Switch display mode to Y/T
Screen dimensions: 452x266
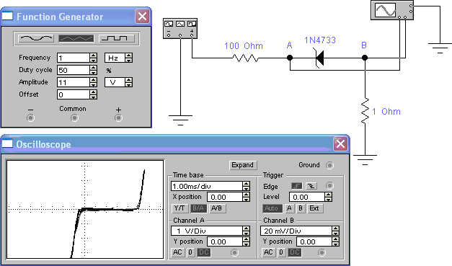pyautogui.click(x=180, y=208)
